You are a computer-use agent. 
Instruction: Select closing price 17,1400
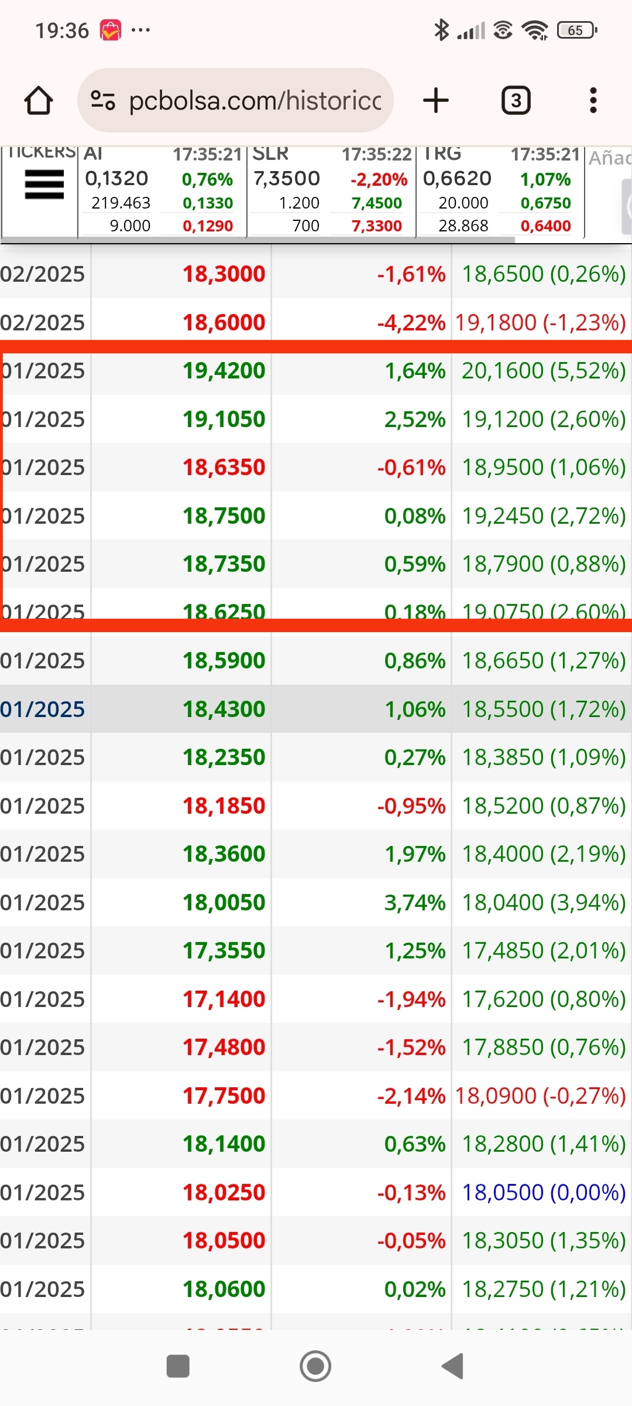tap(224, 999)
